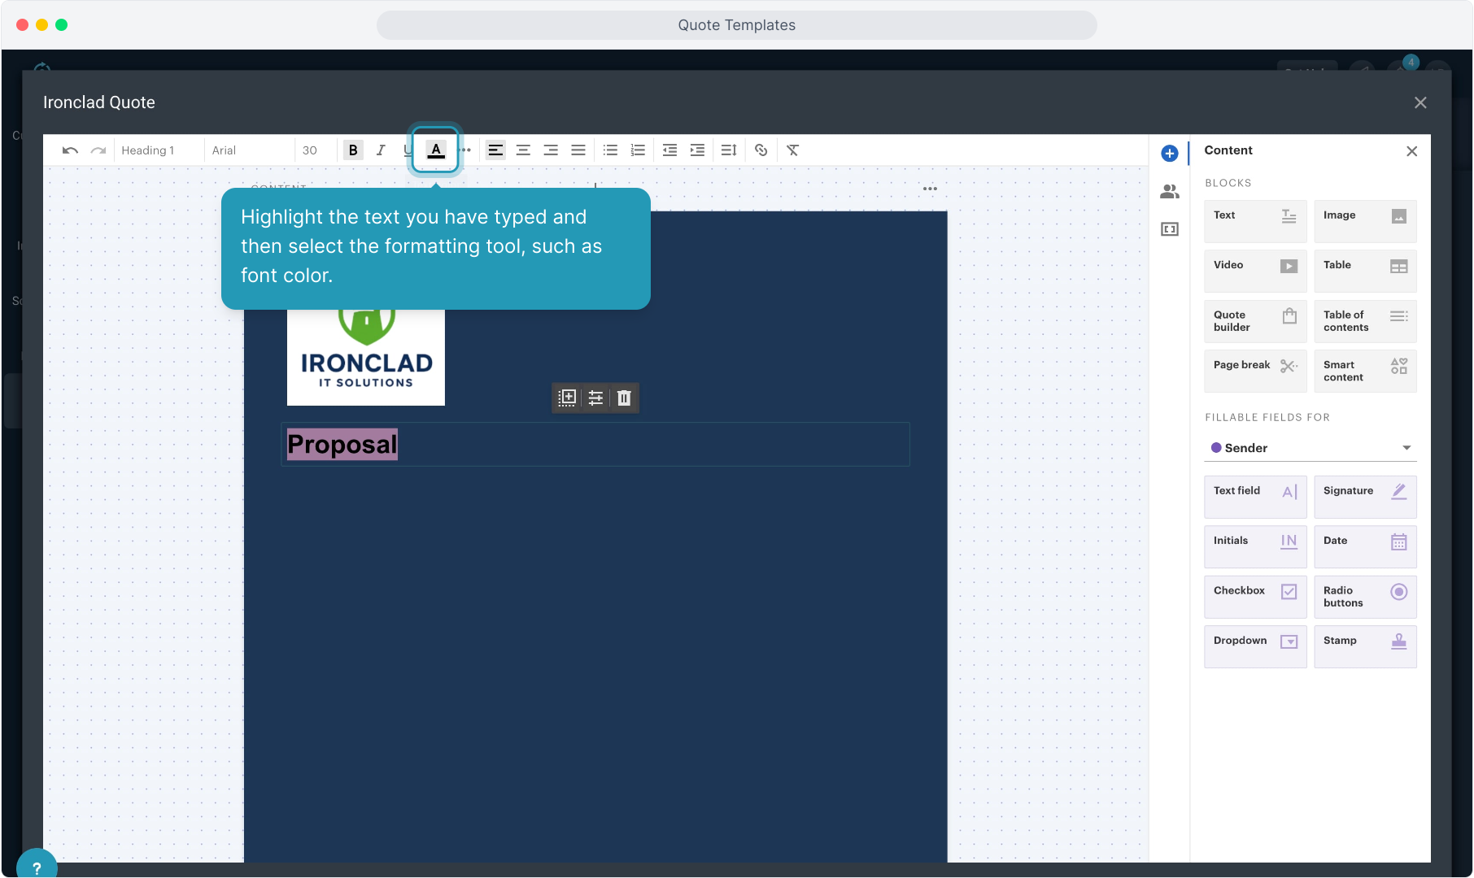Screen dimensions: 1474x878
Task: Delete the selected block with trash icon
Action: click(624, 398)
